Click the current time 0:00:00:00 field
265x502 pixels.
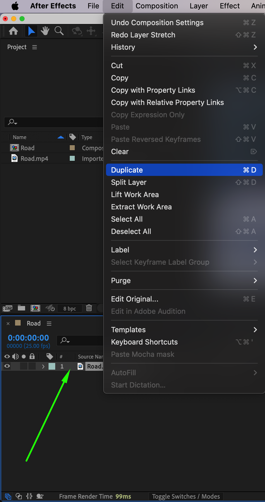pyautogui.click(x=28, y=338)
